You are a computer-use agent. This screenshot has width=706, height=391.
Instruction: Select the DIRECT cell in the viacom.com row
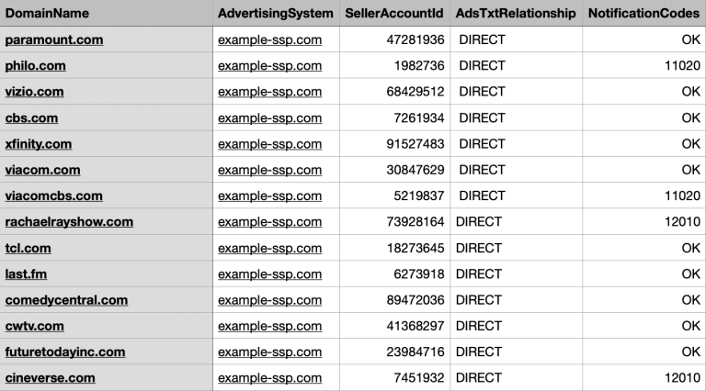pyautogui.click(x=483, y=170)
